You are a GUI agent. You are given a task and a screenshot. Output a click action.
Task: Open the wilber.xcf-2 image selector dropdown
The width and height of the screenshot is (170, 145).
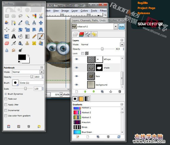pyautogui.click(x=116, y=27)
